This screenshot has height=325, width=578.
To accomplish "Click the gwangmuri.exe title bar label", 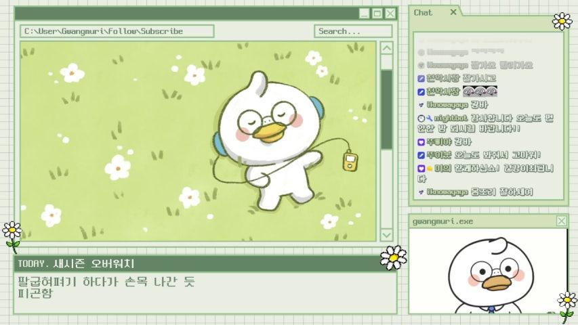I will click(442, 221).
